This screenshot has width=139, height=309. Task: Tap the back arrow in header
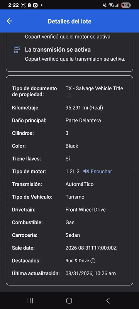pyautogui.click(x=9, y=21)
